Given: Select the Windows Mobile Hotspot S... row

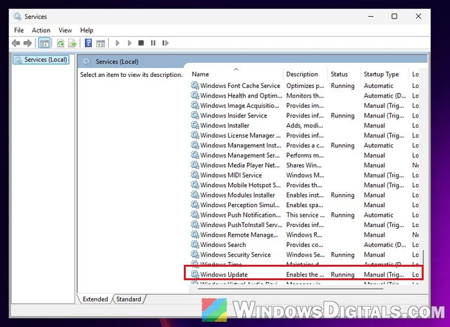Looking at the screenshot, I should pyautogui.click(x=305, y=185).
